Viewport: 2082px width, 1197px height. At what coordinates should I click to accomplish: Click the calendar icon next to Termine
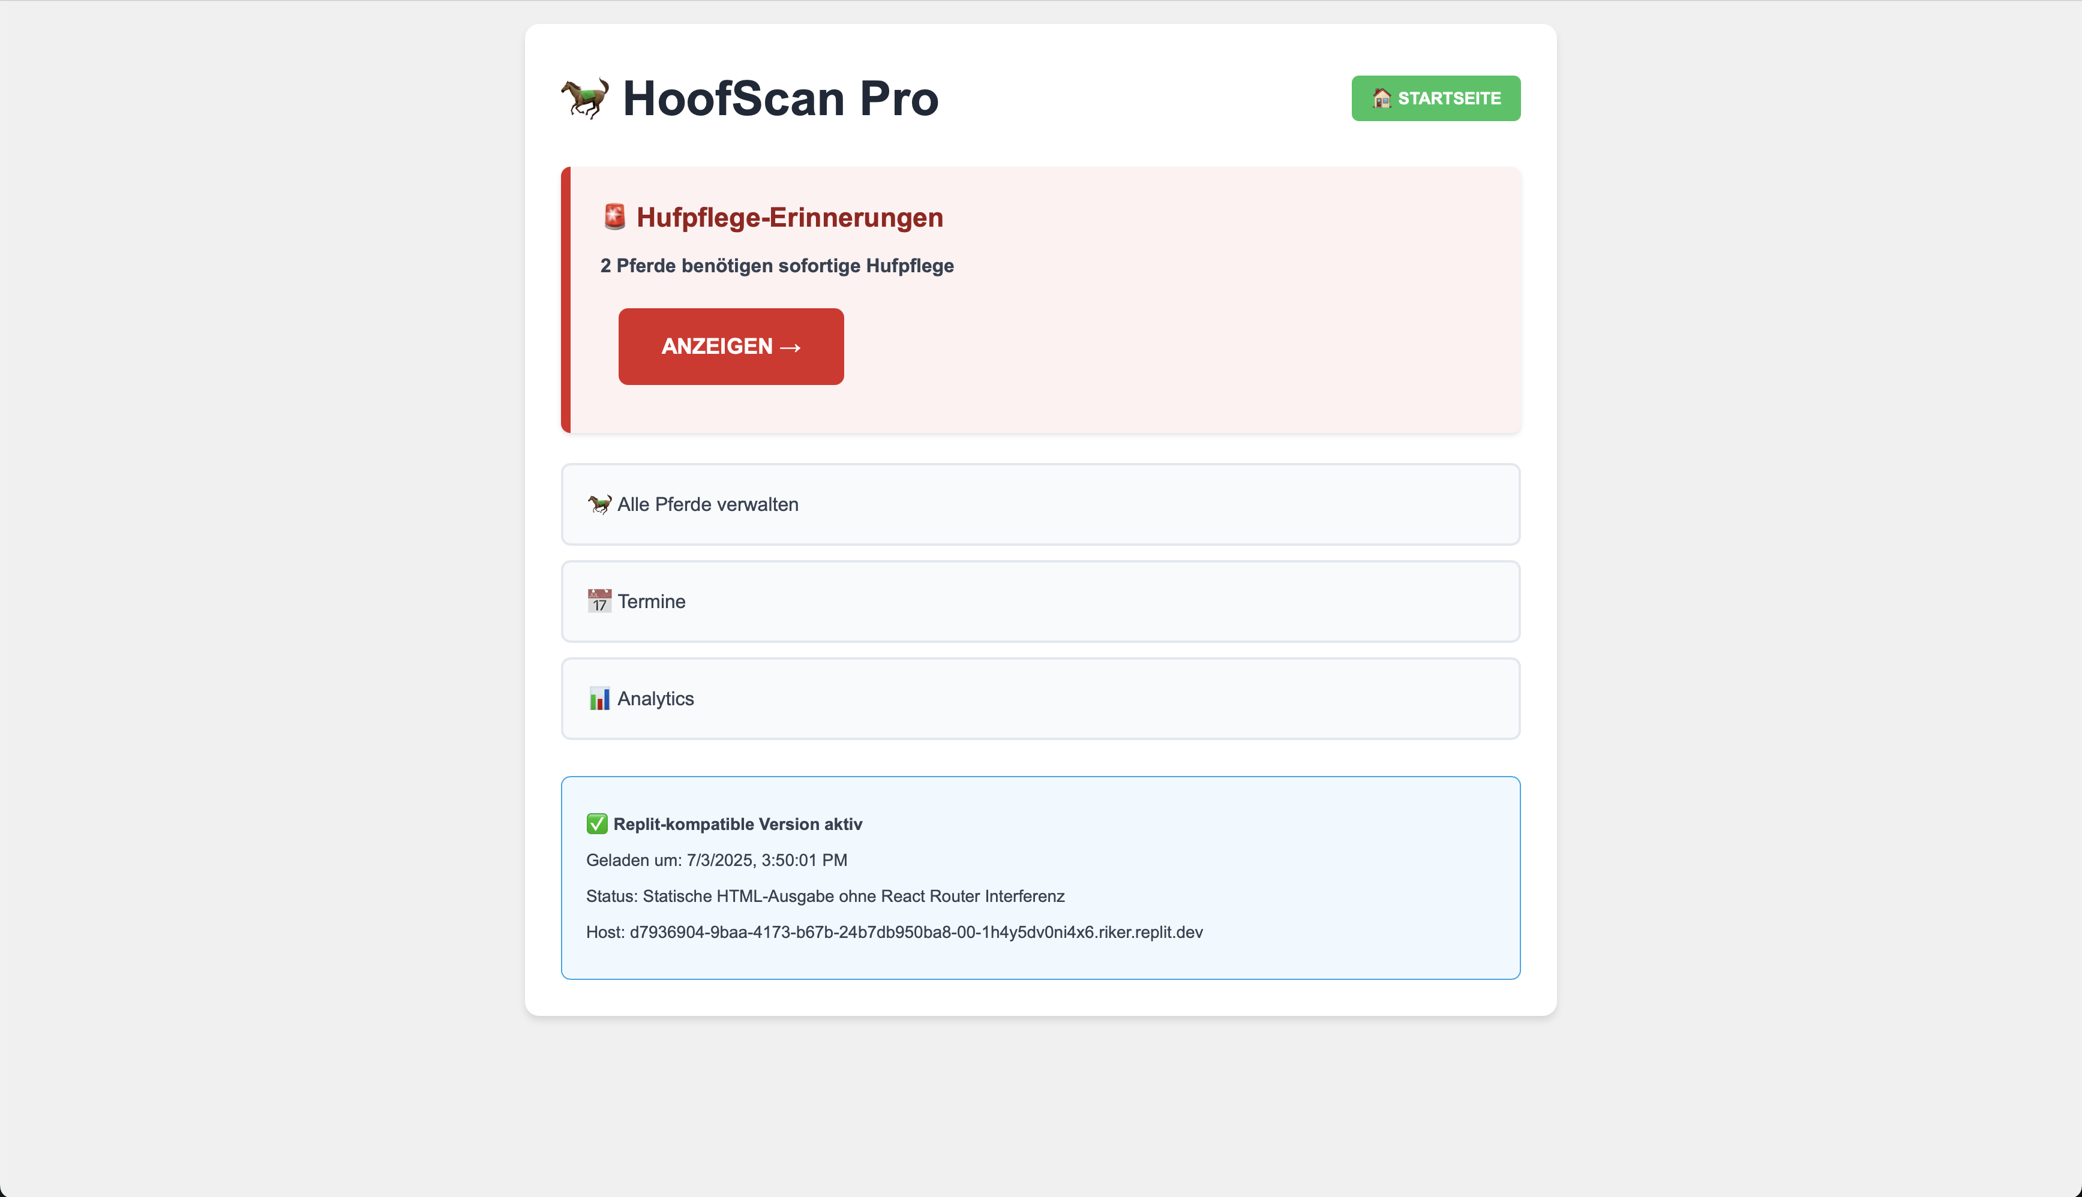(599, 601)
